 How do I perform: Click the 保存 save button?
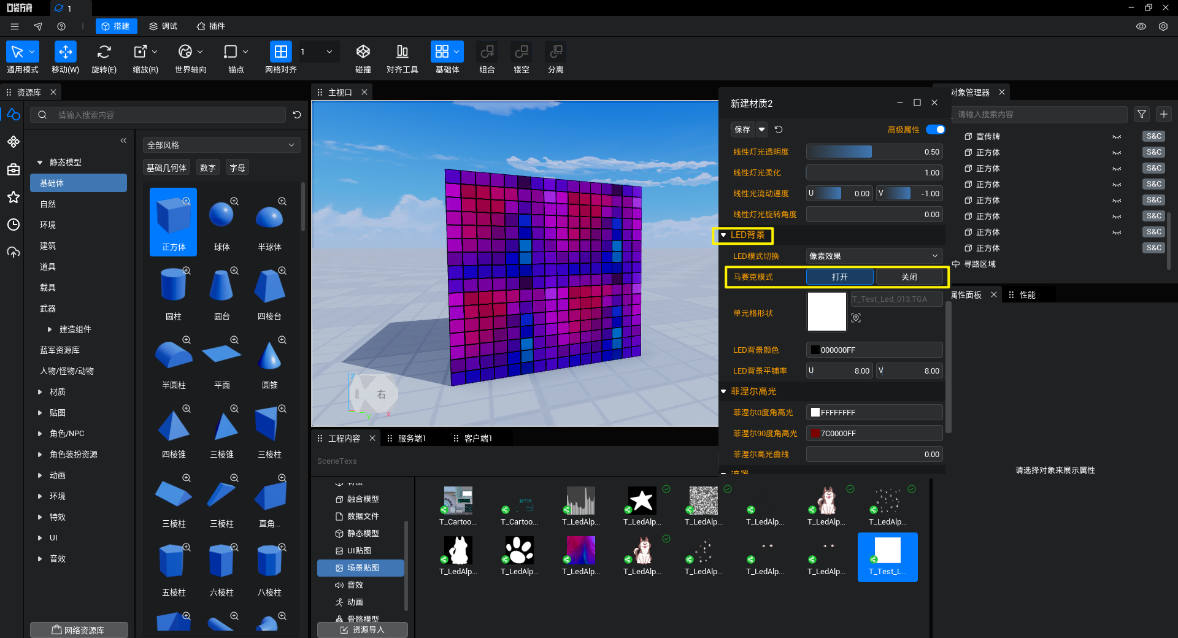pos(742,129)
